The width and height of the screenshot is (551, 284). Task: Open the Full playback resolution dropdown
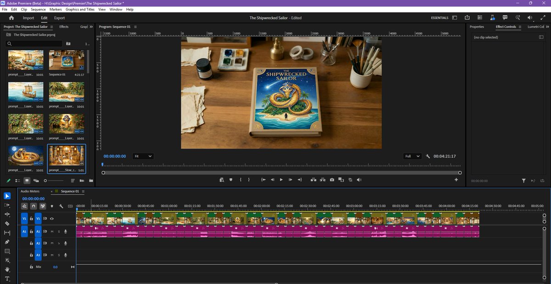click(x=411, y=156)
